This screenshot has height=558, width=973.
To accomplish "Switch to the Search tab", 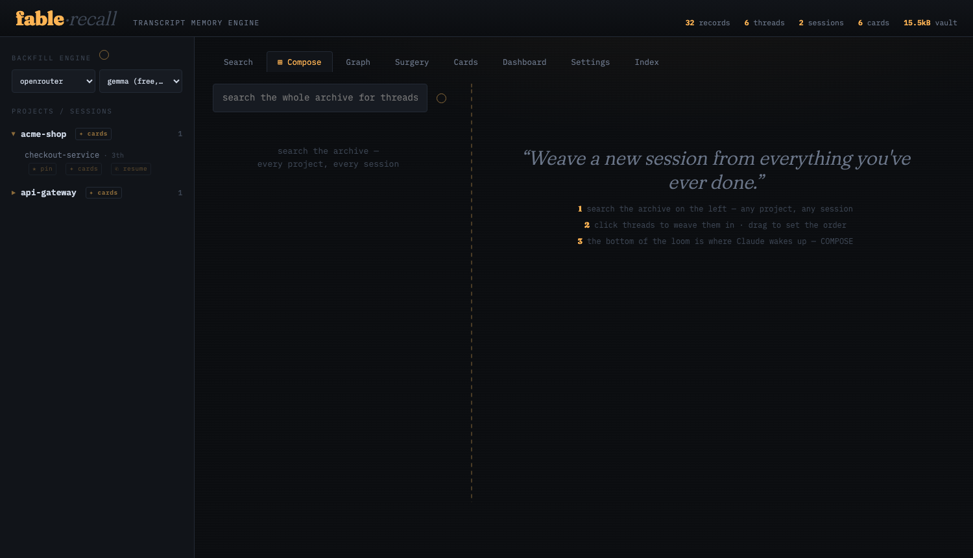I will pos(238,62).
